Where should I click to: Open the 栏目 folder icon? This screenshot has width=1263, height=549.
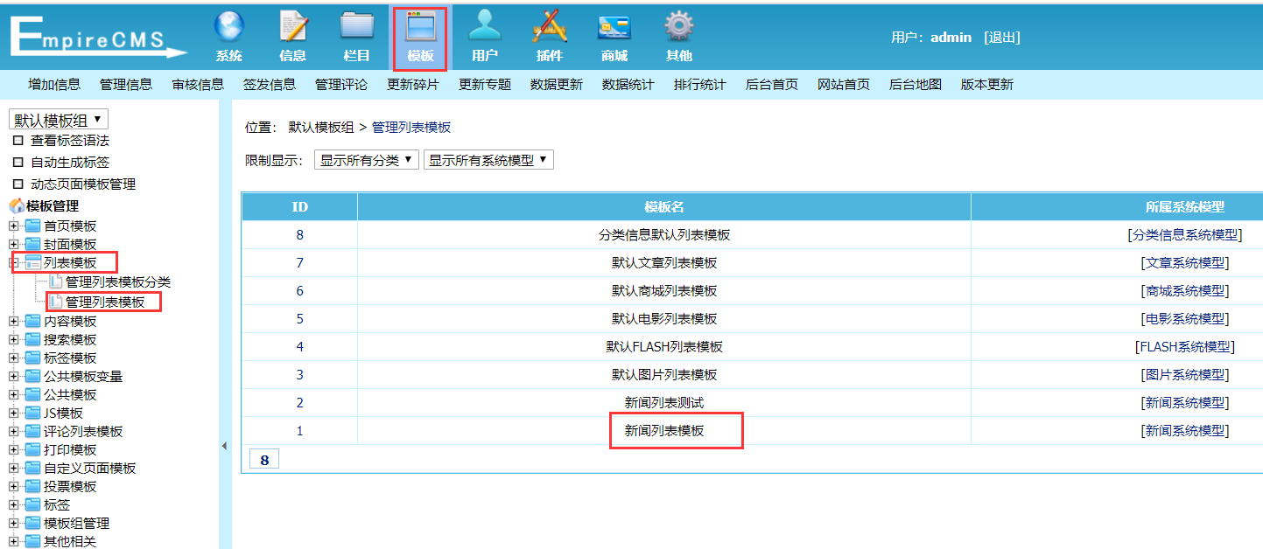click(x=356, y=26)
